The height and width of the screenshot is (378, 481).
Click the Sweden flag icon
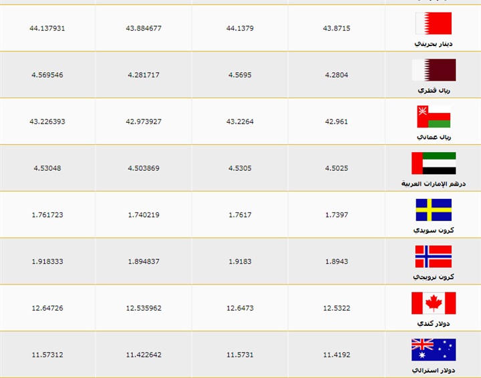(434, 210)
